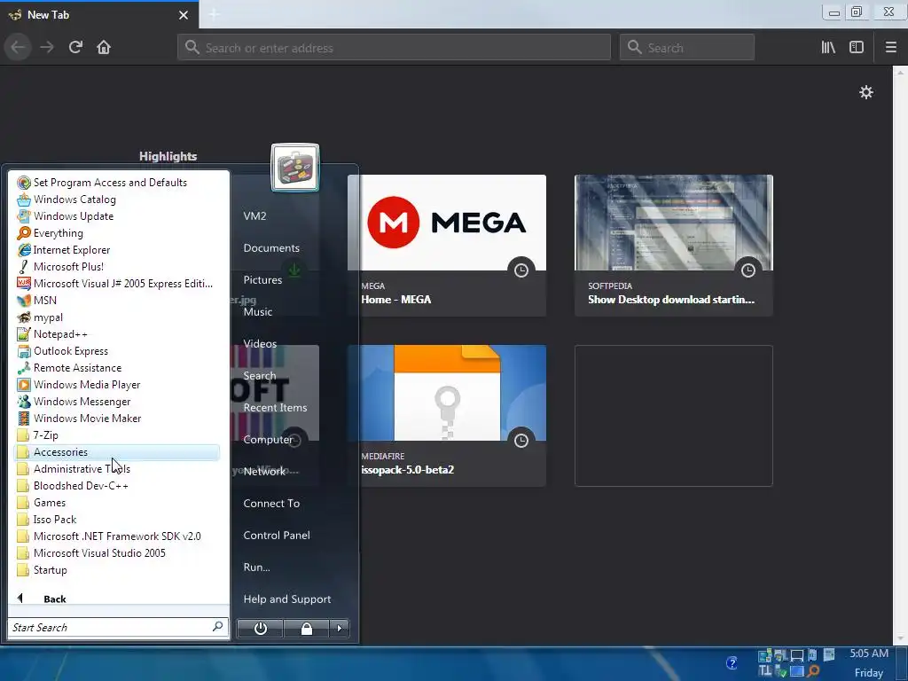Open the Run... dialog
The image size is (908, 681).
coord(256,567)
